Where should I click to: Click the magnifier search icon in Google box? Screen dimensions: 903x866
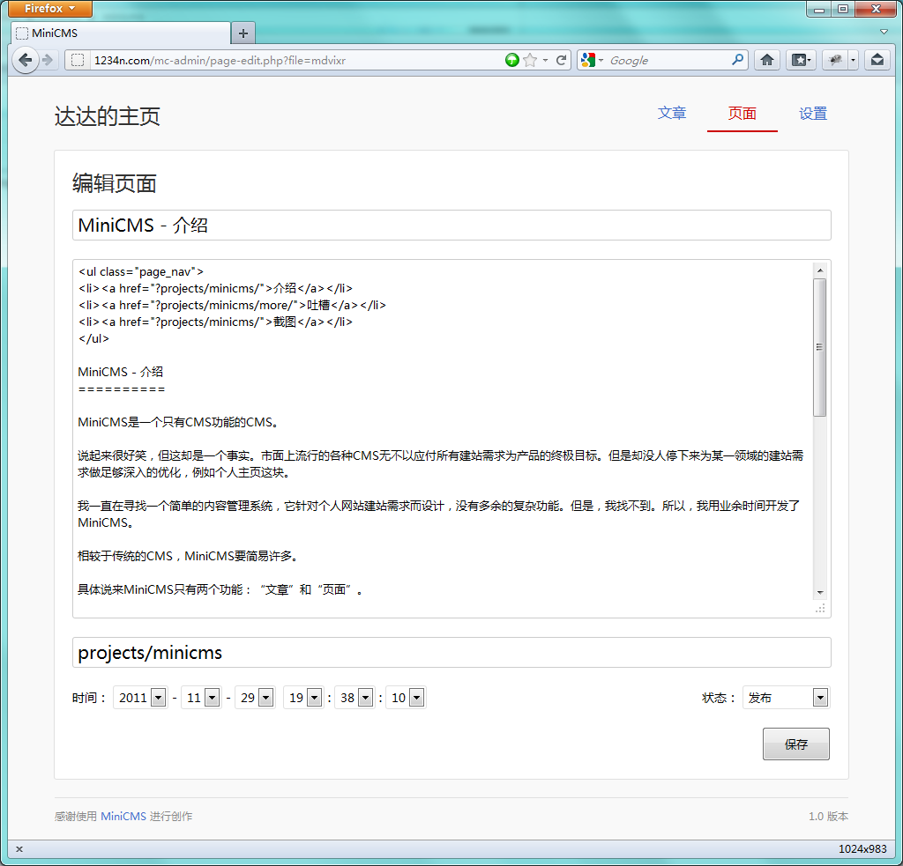pos(738,60)
